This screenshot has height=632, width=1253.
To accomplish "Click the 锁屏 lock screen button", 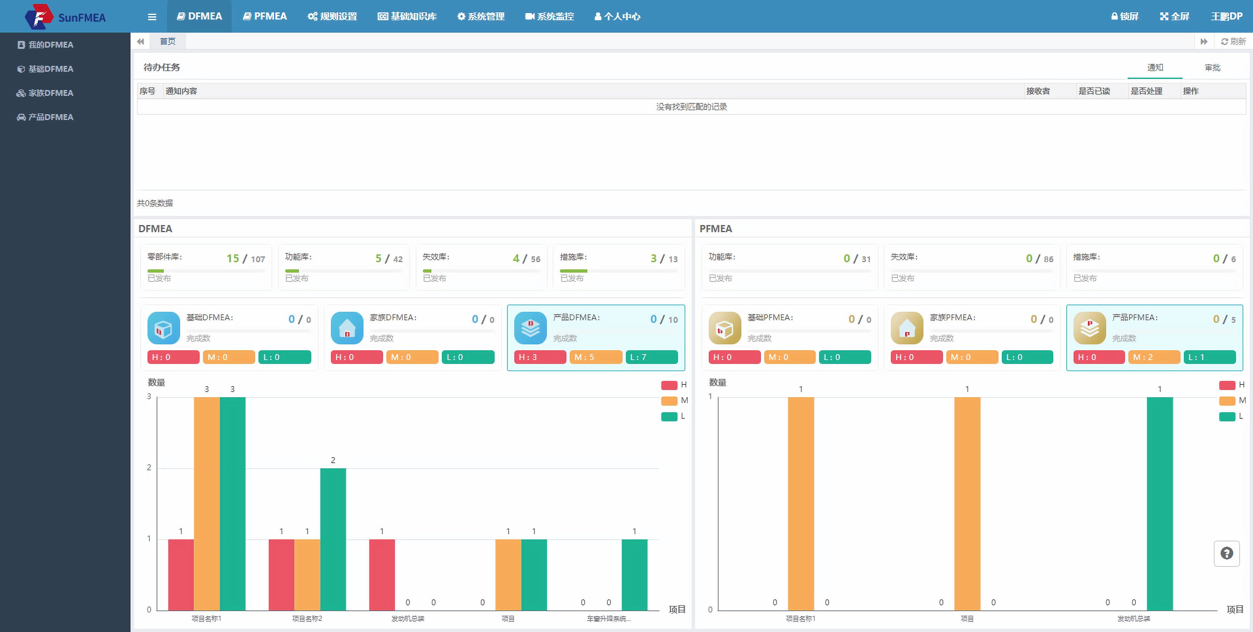I will point(1124,17).
